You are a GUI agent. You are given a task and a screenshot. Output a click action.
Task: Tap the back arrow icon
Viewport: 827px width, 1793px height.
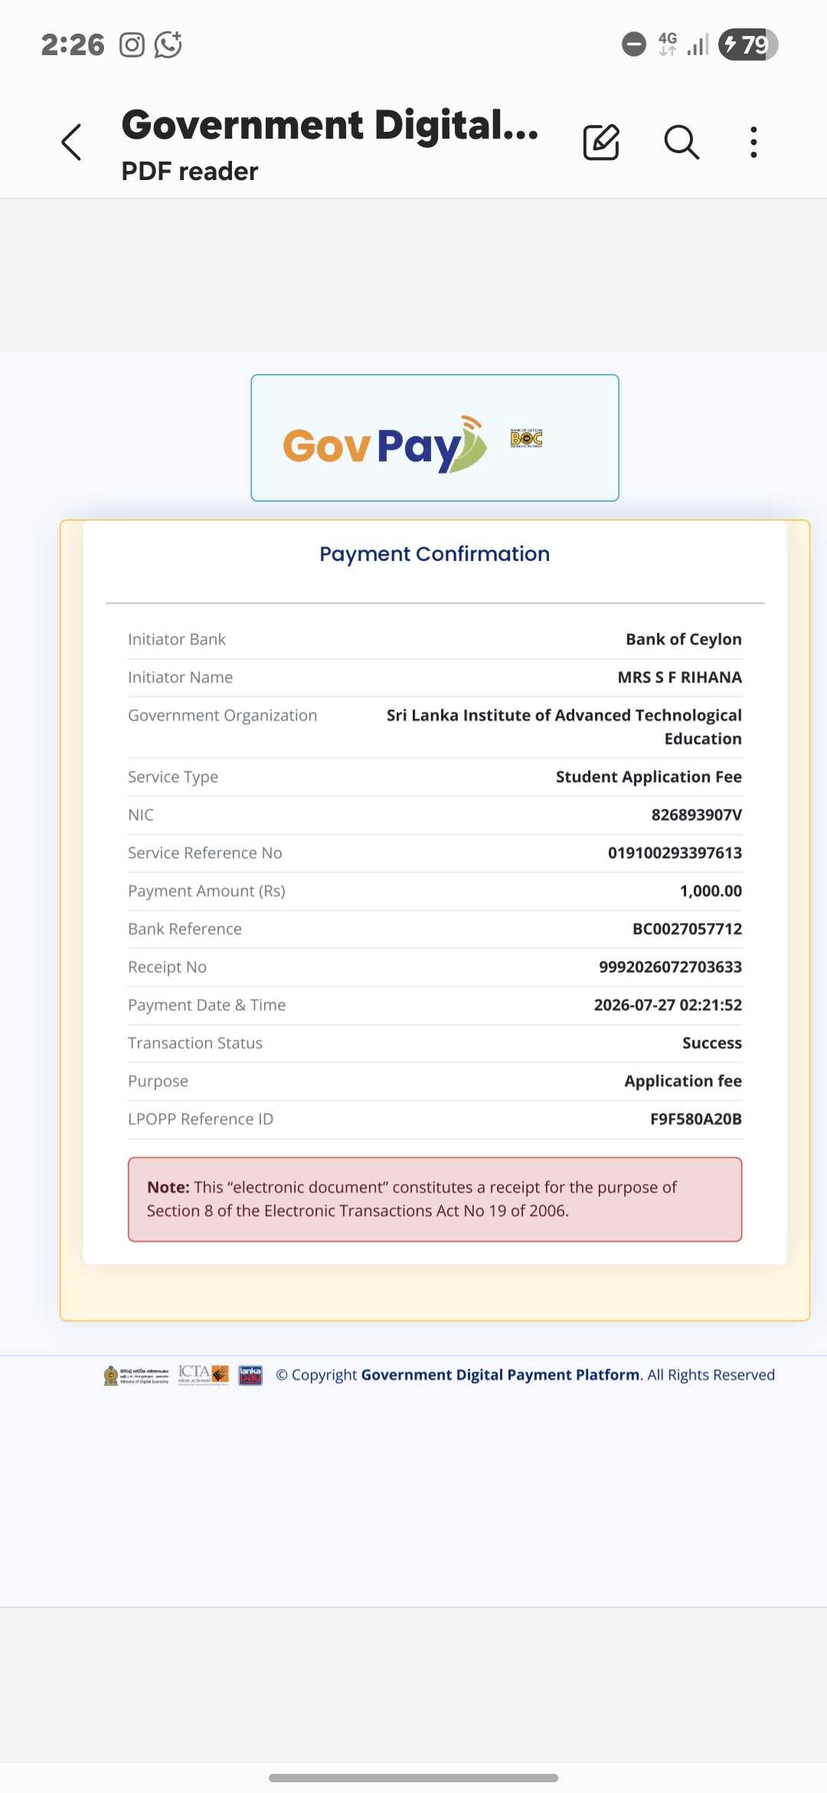(71, 142)
